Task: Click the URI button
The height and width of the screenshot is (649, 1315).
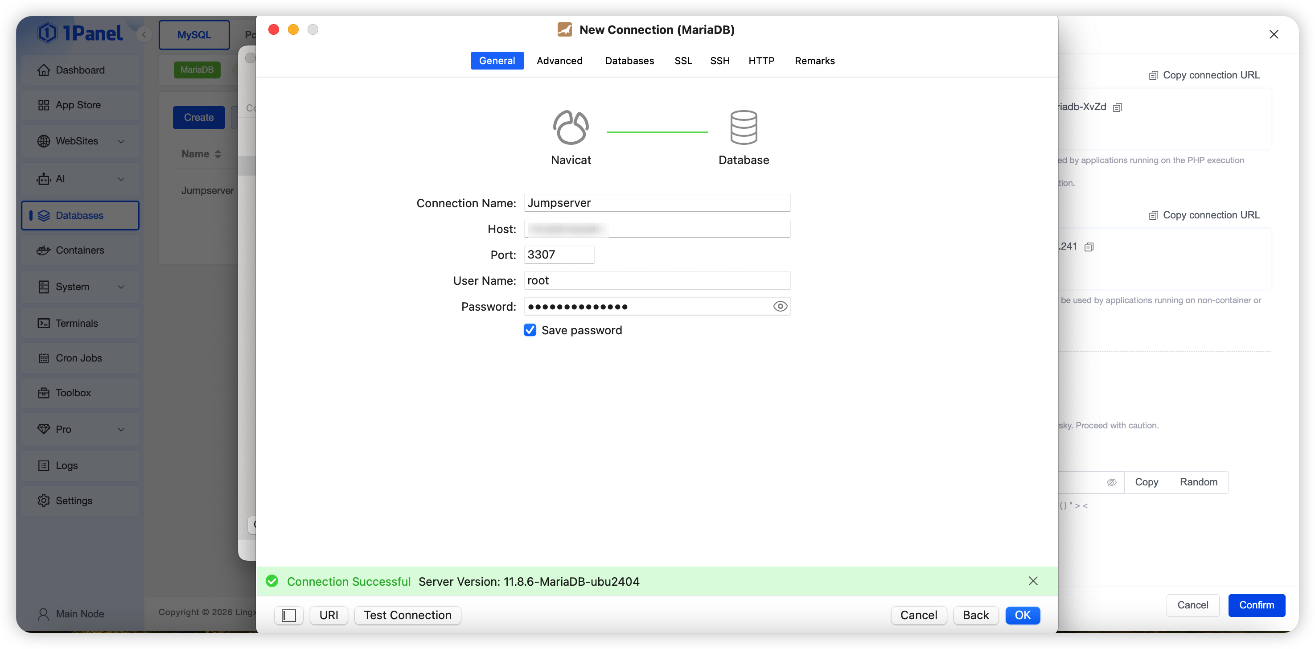Action: click(x=329, y=615)
